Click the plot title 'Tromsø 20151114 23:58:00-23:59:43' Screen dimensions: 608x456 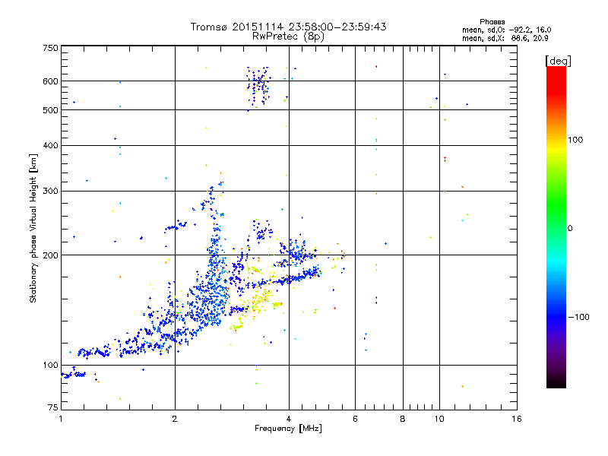pyautogui.click(x=288, y=27)
